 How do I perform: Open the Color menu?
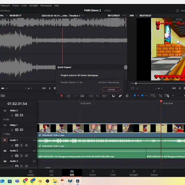point(24,6)
